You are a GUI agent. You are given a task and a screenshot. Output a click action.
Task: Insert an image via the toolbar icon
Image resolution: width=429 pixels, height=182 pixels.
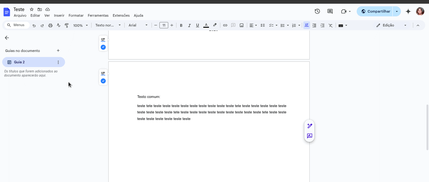point(241,25)
